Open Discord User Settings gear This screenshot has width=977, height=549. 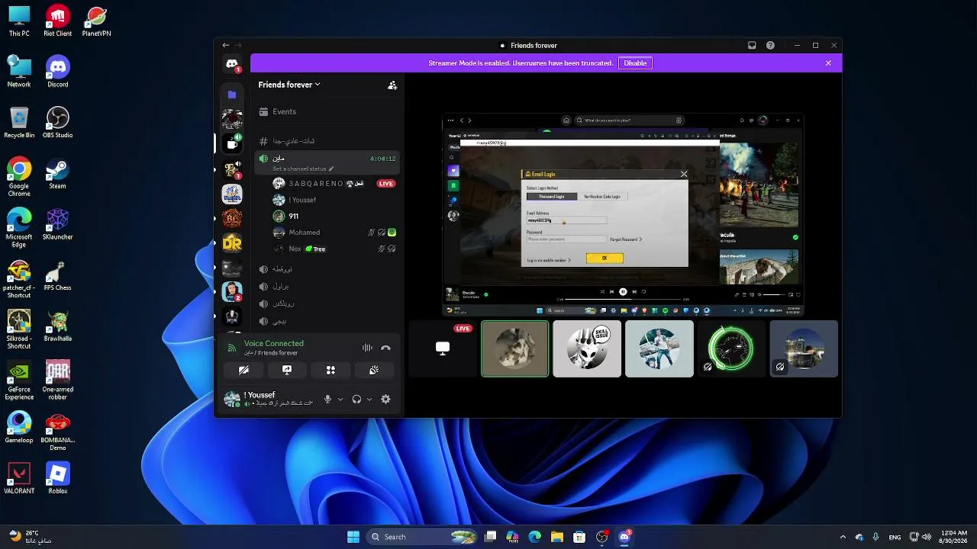[x=385, y=399]
